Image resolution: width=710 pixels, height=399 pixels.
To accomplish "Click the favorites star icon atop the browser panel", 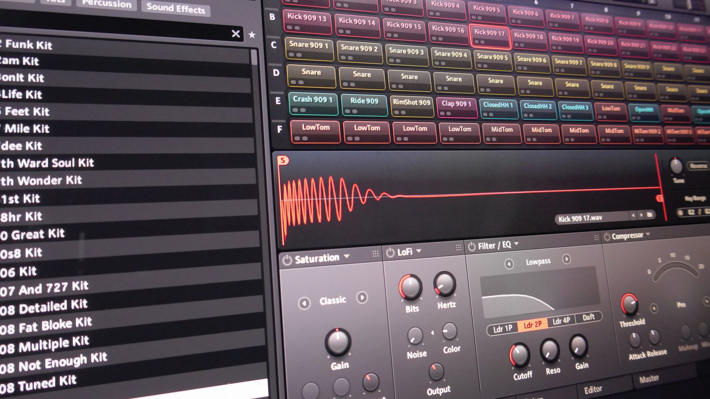I will [x=252, y=34].
